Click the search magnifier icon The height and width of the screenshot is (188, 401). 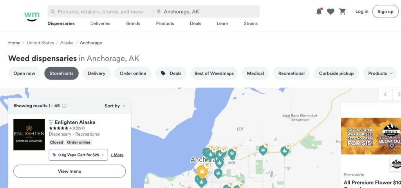tap(53, 11)
